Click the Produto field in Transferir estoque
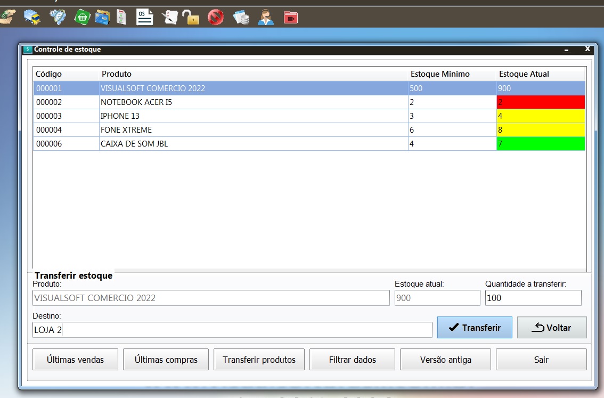604x398 pixels. click(x=211, y=298)
